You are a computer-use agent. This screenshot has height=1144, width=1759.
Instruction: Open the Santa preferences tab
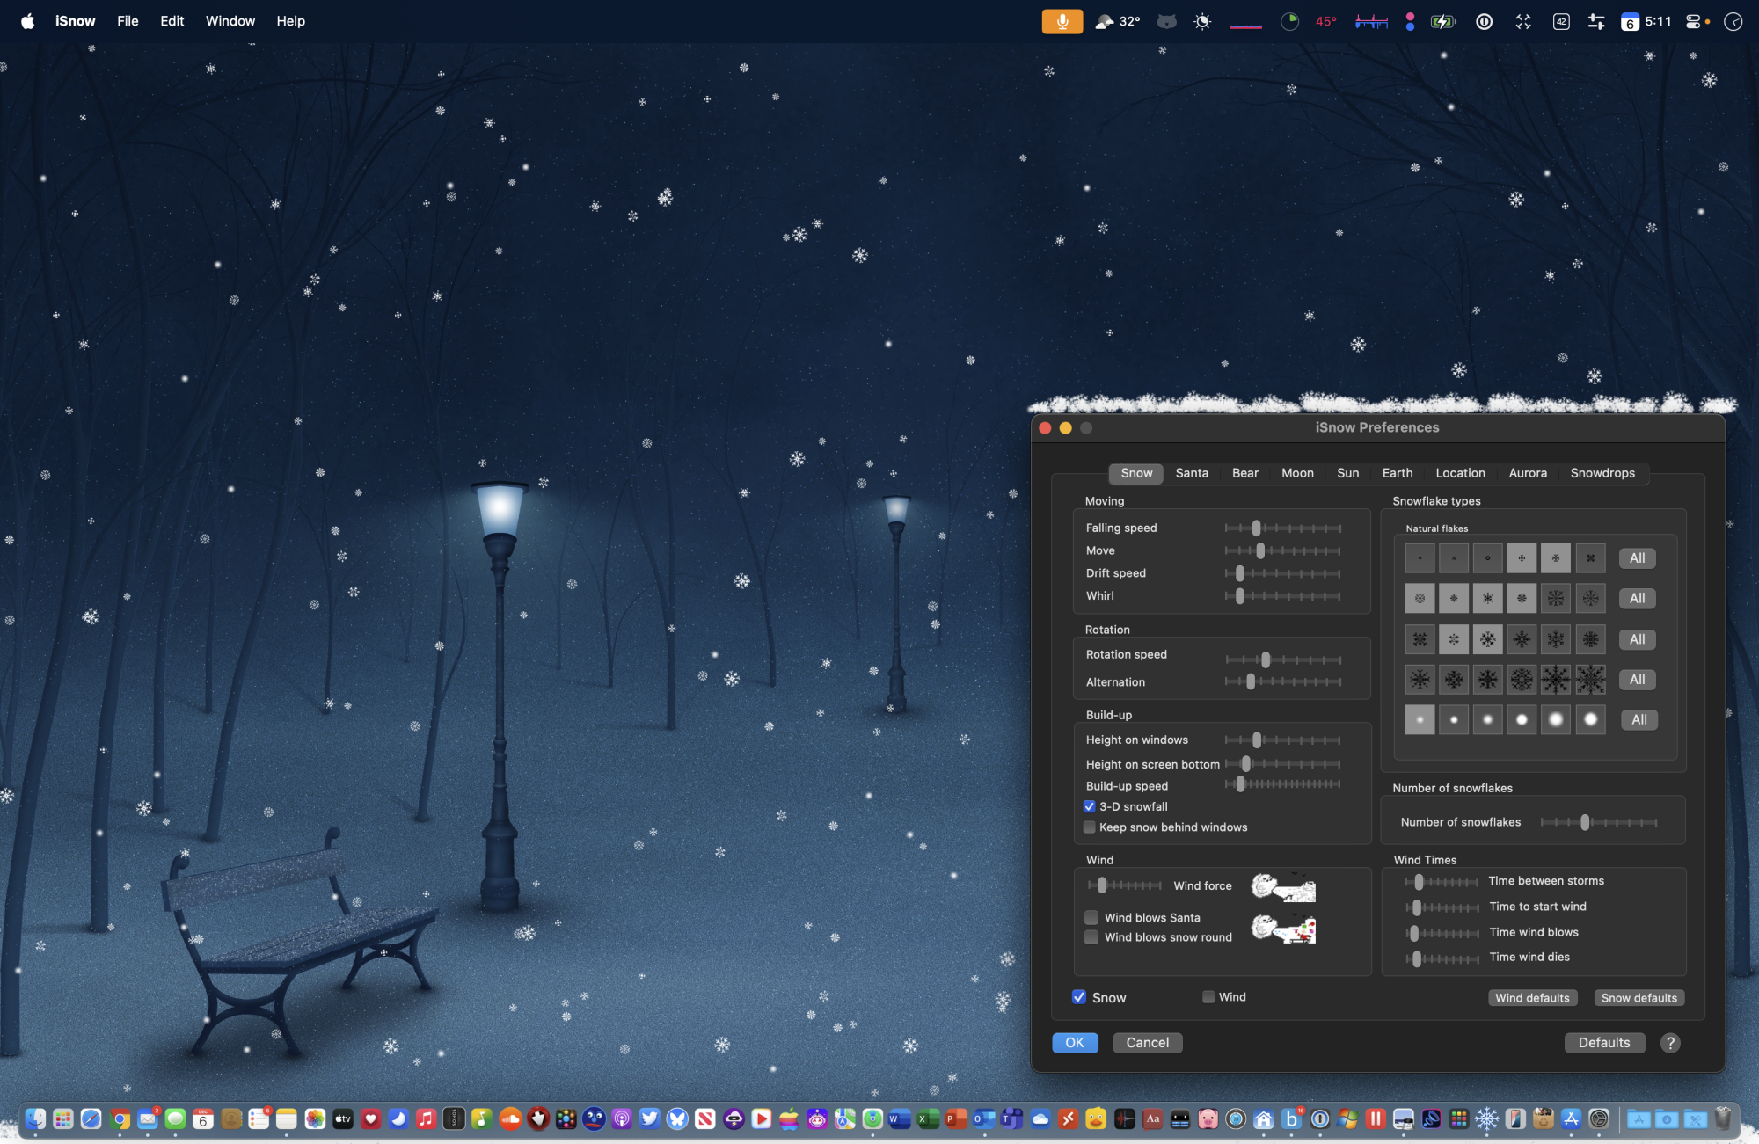coord(1192,473)
